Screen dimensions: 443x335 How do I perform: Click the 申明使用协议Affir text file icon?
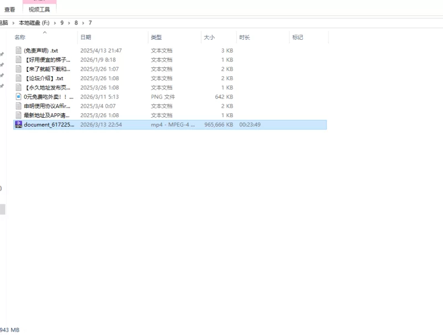[18, 106]
